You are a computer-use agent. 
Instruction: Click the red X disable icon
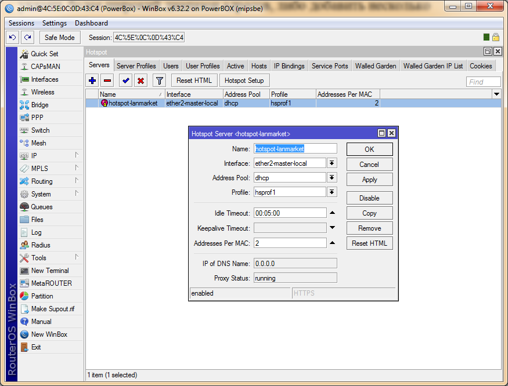tap(140, 81)
